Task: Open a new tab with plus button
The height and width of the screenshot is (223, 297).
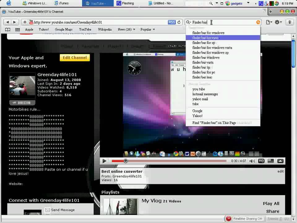Action: point(270,12)
